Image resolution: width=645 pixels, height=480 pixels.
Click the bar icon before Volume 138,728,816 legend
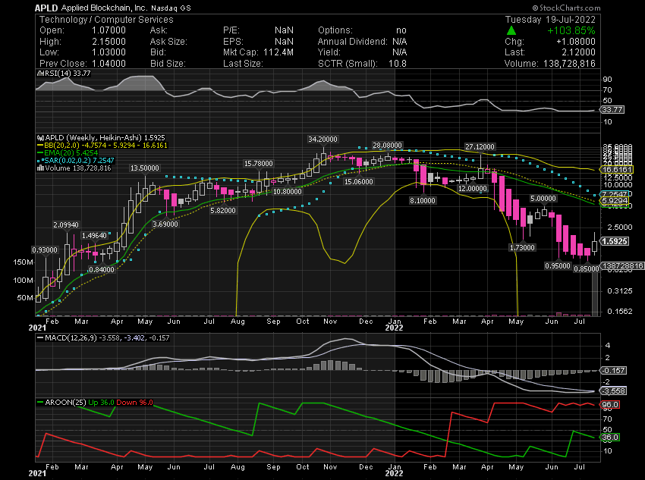40,168
